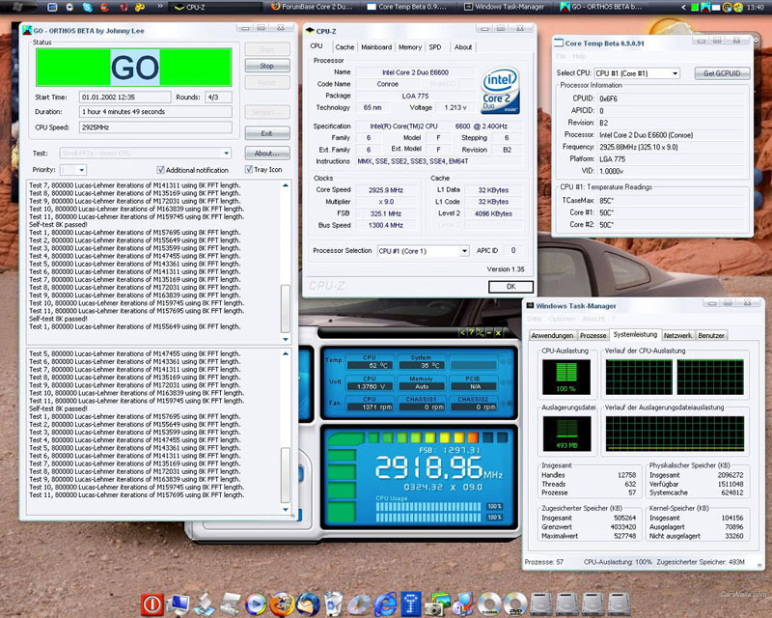Open the SPD tab in CPU-Z

(435, 47)
